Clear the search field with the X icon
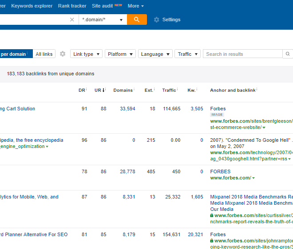Viewport: 293px width, 249px height. [x=72, y=19]
